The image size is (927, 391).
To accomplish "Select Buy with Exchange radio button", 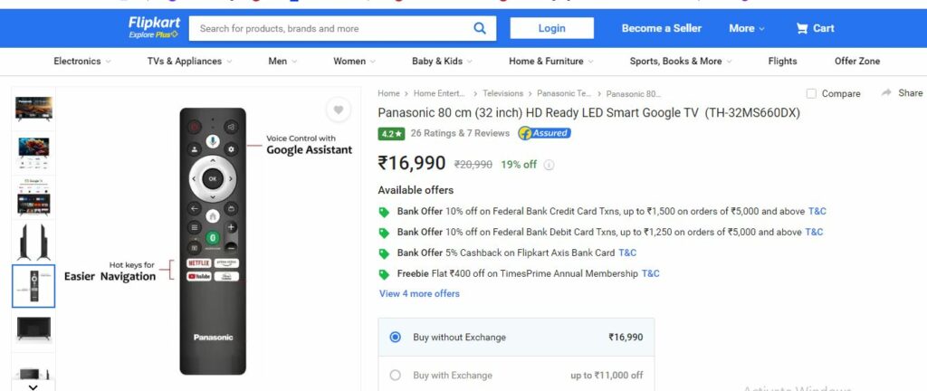I will (395, 375).
